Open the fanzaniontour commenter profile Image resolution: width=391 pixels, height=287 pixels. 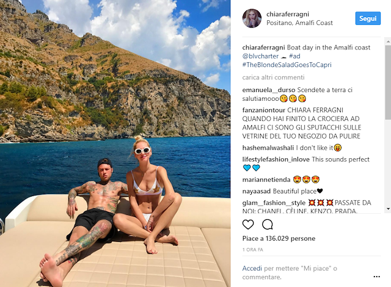(x=263, y=110)
